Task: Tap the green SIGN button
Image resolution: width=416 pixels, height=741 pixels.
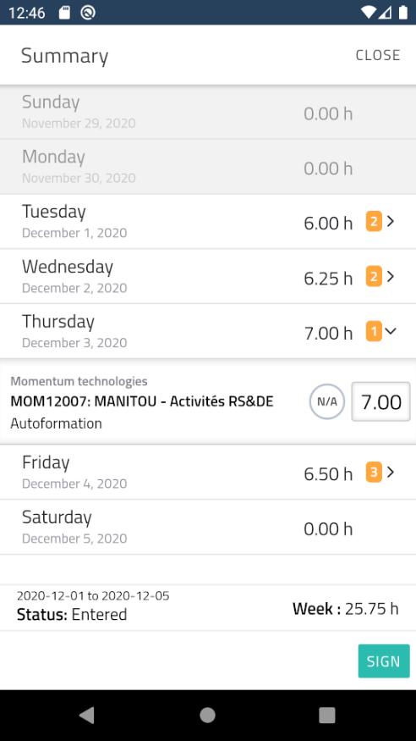Action: tap(384, 661)
